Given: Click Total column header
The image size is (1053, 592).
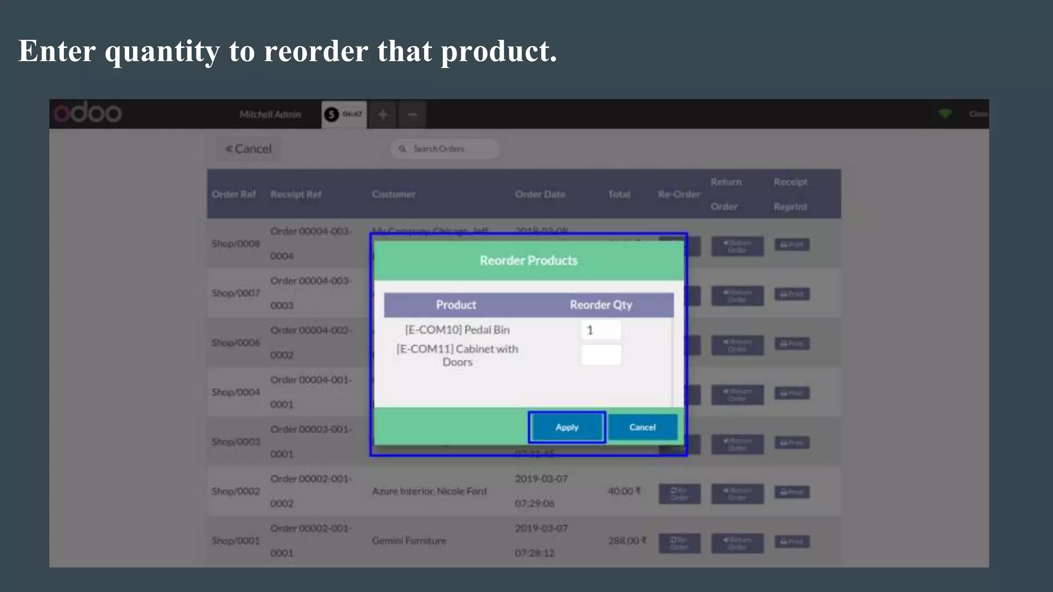Looking at the screenshot, I should 619,194.
